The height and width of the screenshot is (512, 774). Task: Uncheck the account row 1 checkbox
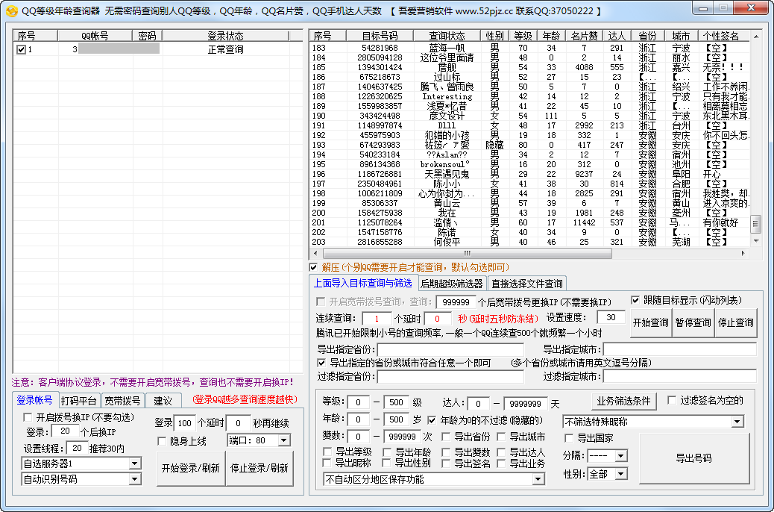[21, 50]
